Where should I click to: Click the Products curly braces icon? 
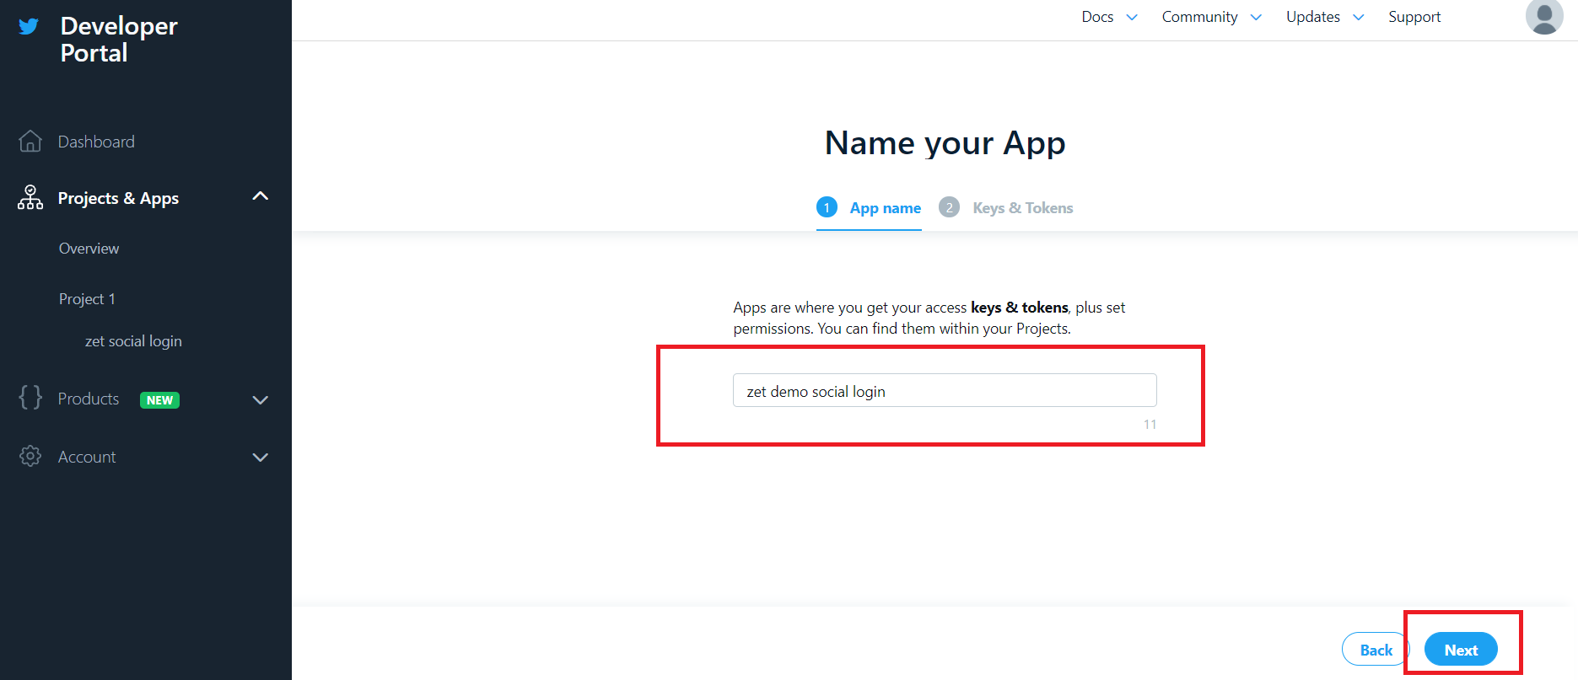click(x=30, y=398)
